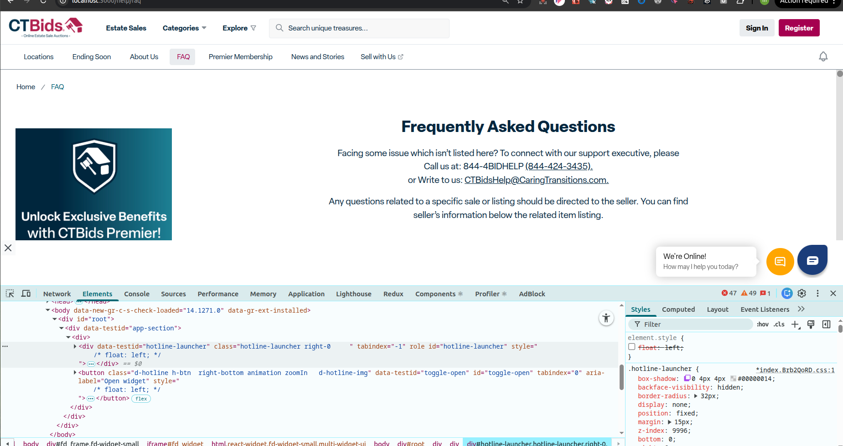Toggle the device toolbar icon
The width and height of the screenshot is (843, 446).
26,294
